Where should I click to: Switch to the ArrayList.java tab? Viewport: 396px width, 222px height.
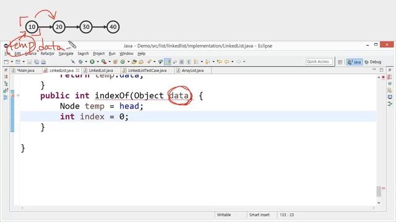tap(192, 70)
